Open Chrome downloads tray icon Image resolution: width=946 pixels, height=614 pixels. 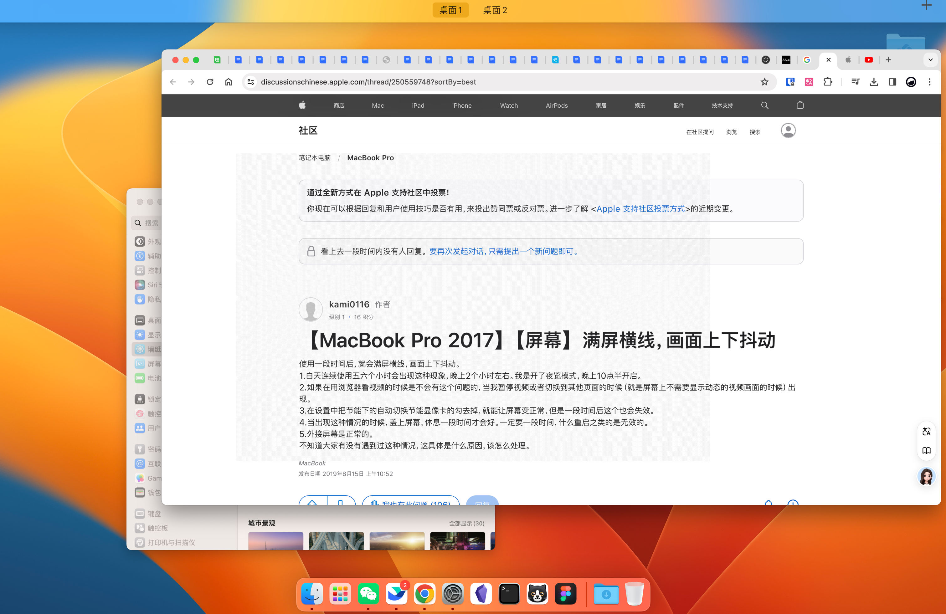point(874,82)
